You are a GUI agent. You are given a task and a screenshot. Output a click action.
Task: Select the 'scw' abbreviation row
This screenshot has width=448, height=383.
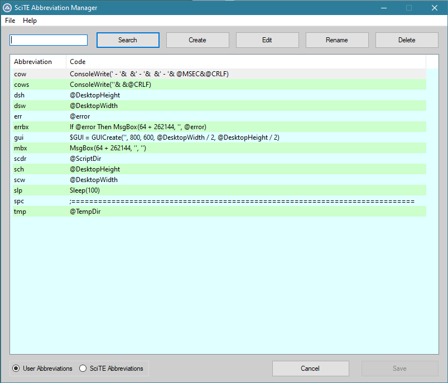(219, 180)
